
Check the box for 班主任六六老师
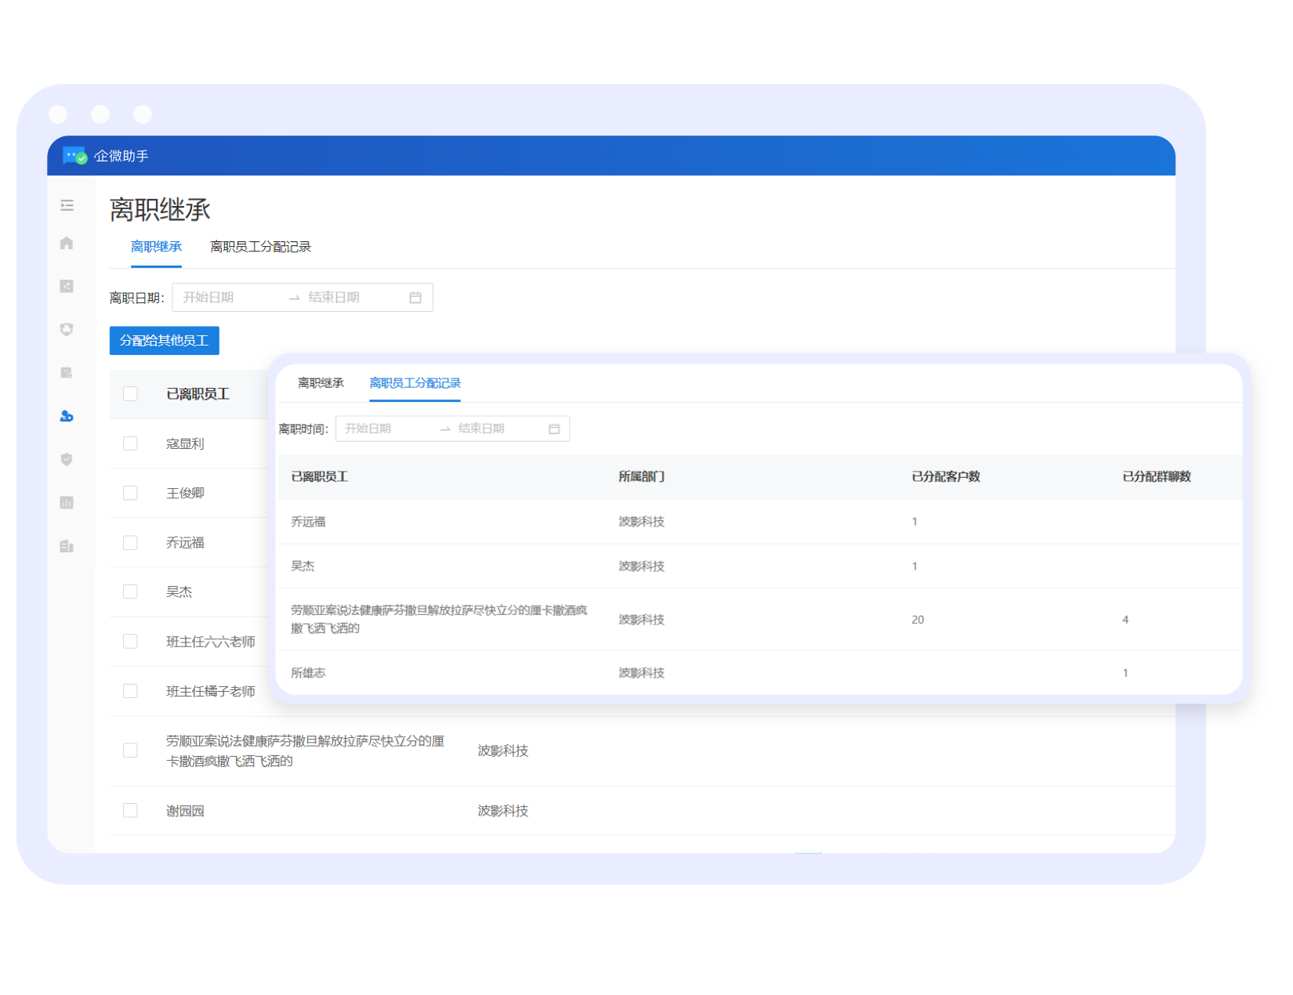130,642
